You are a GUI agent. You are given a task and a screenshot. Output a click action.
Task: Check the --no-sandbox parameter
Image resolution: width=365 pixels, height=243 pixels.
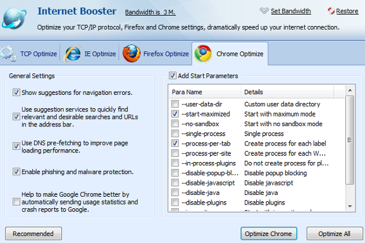[x=175, y=123]
